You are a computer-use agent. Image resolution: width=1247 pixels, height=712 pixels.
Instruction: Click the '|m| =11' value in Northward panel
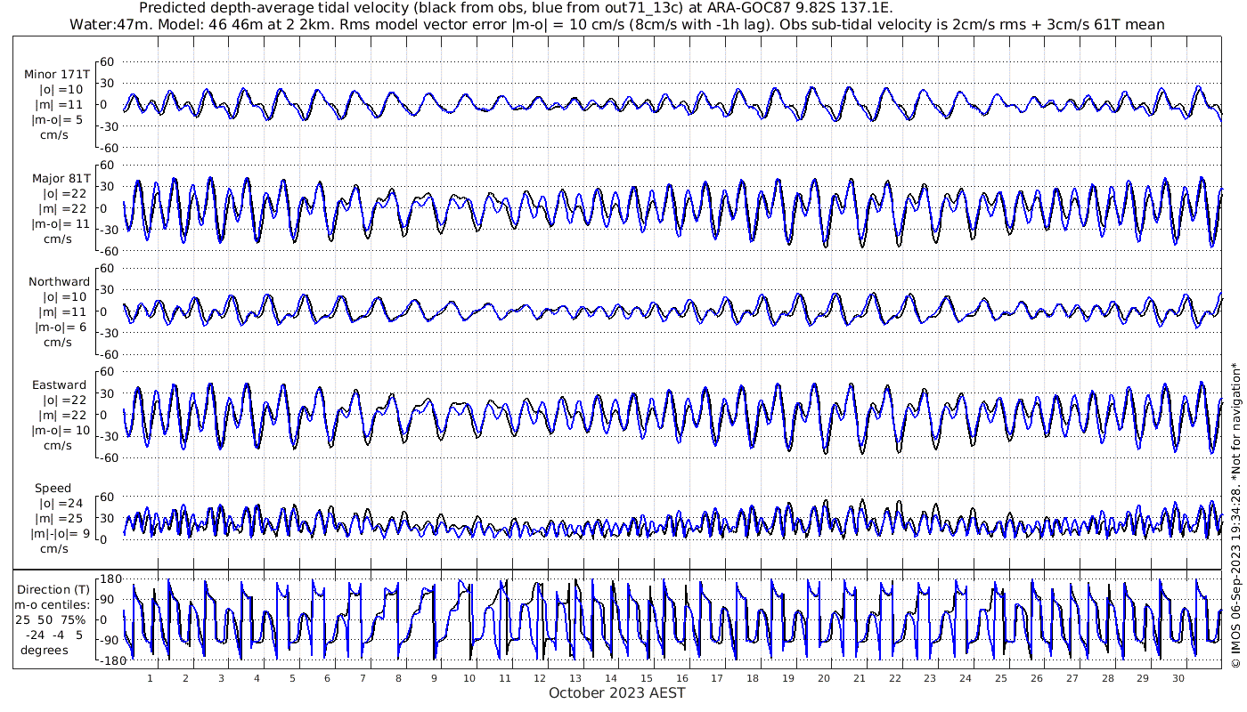pyautogui.click(x=61, y=311)
